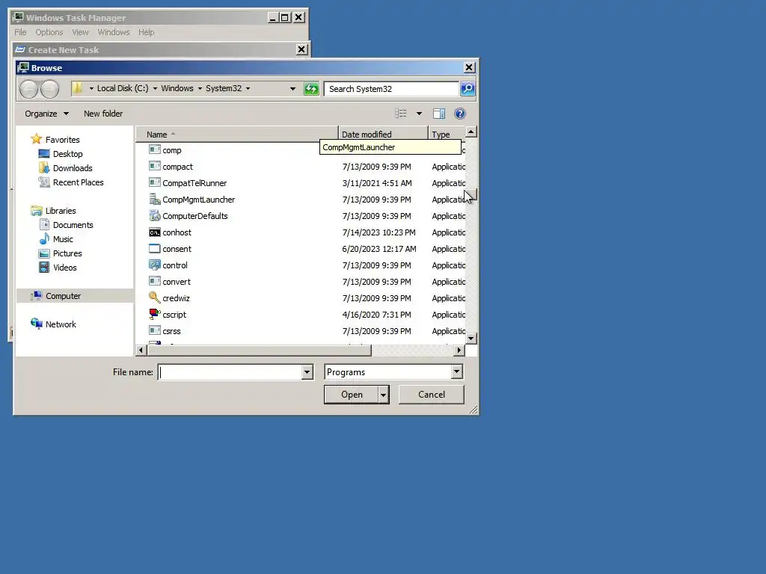Select the compact application icon

pos(154,167)
